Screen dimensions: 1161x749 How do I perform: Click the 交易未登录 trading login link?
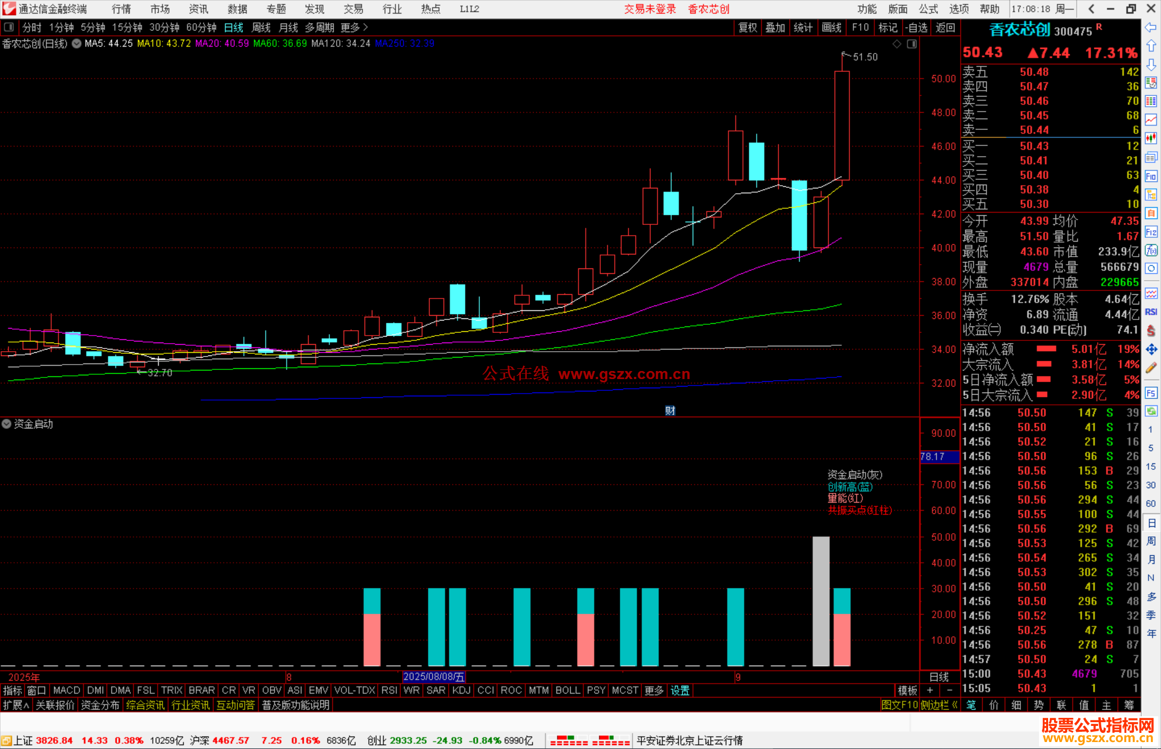(x=650, y=9)
